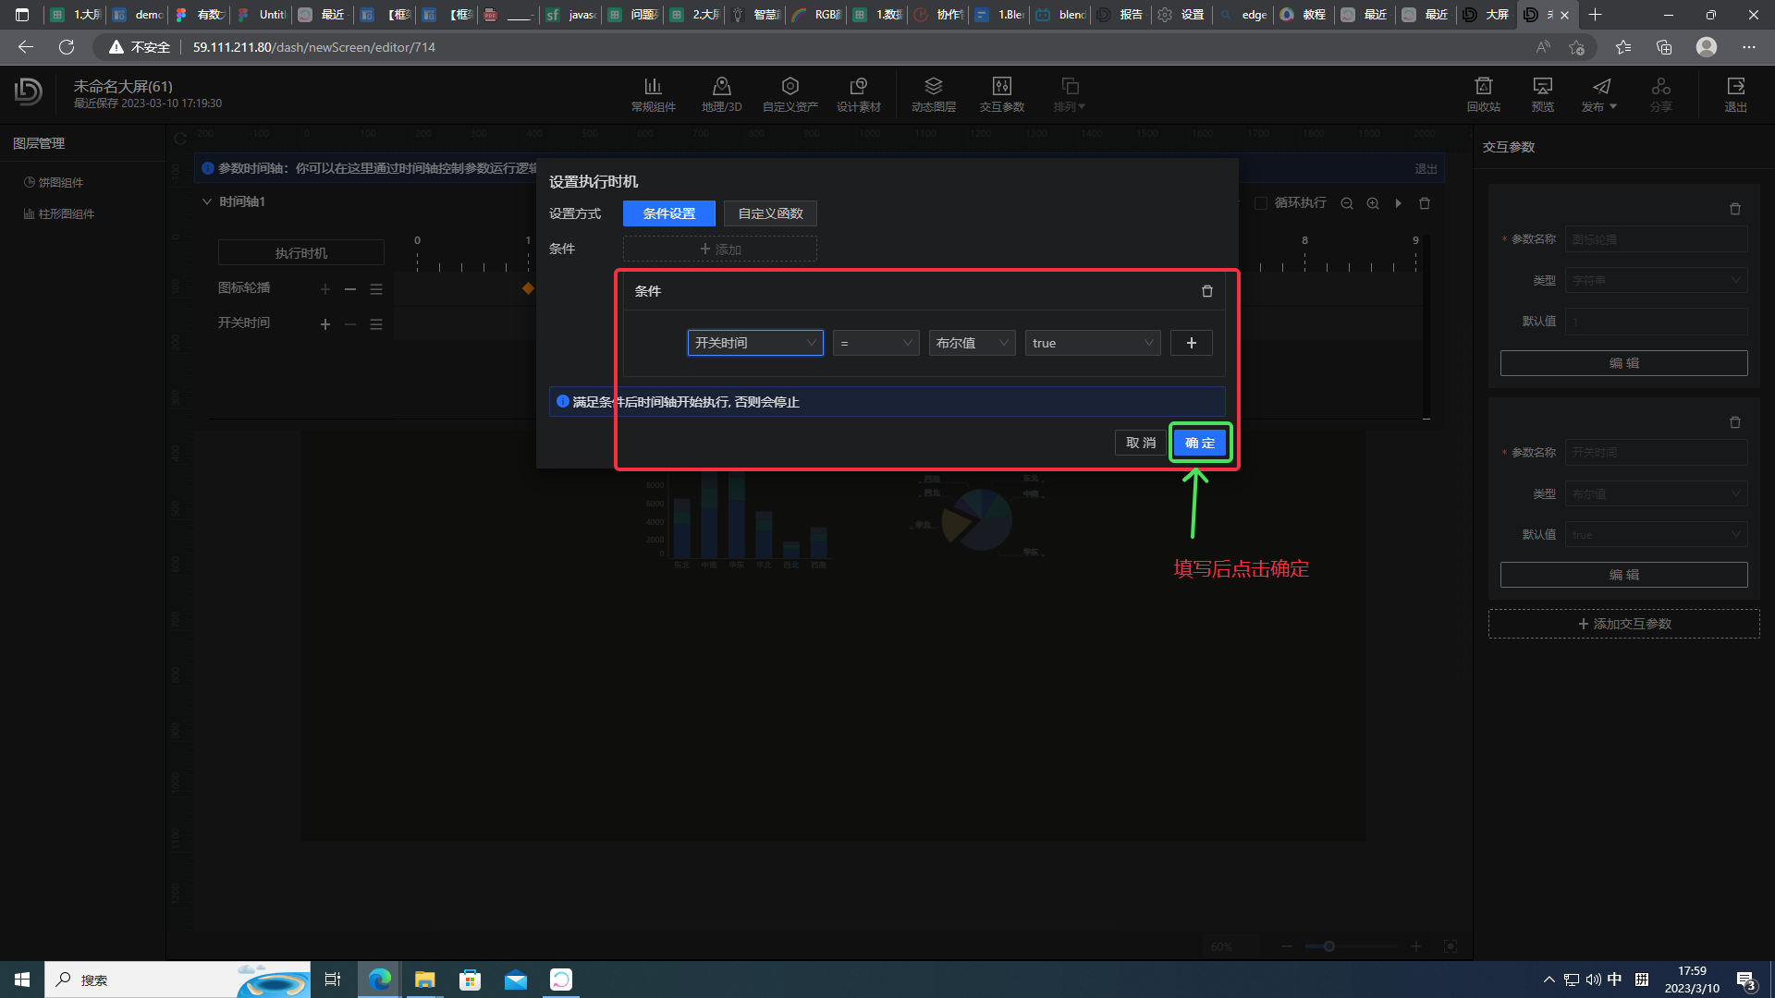Viewport: 1775px width, 998px height.
Task: Open 类型 布尔值 dropdown in side panel
Action: pyautogui.click(x=1656, y=494)
